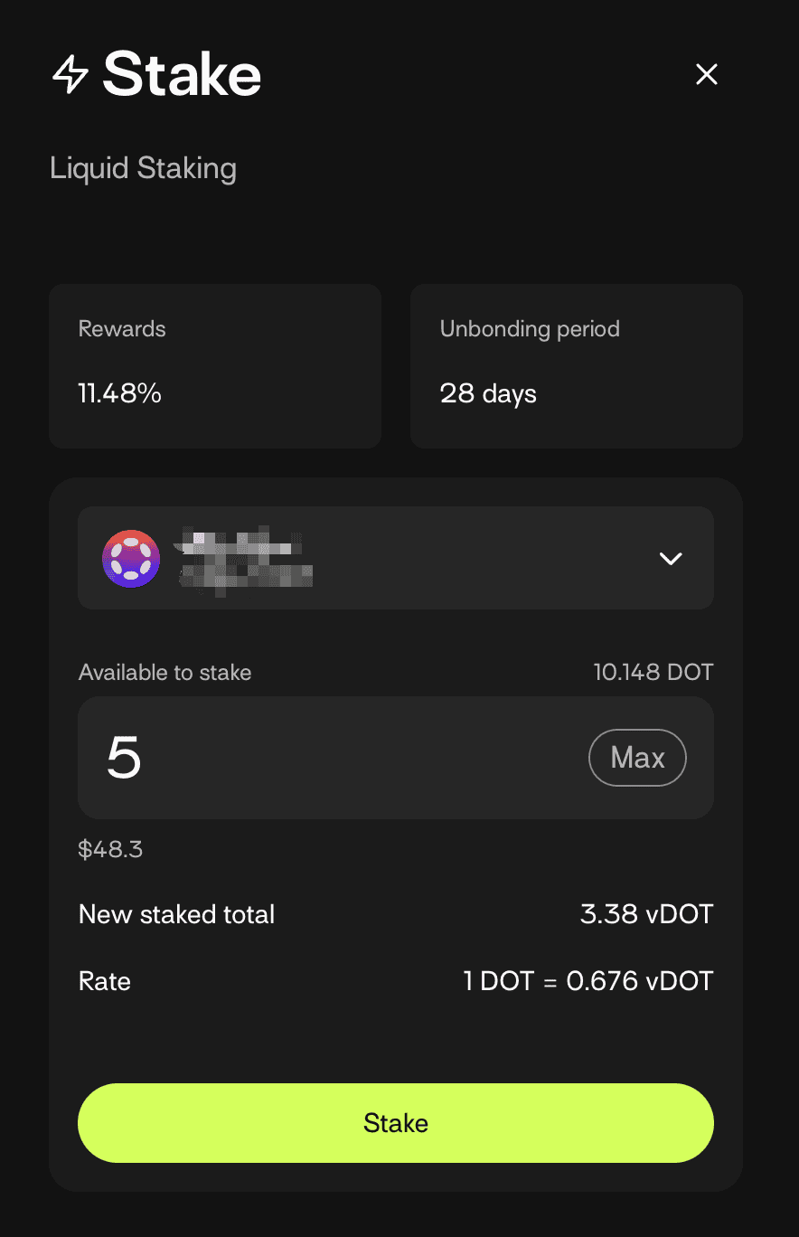This screenshot has height=1237, width=799.
Task: Click the $48.3 fiat value
Action: (x=110, y=849)
